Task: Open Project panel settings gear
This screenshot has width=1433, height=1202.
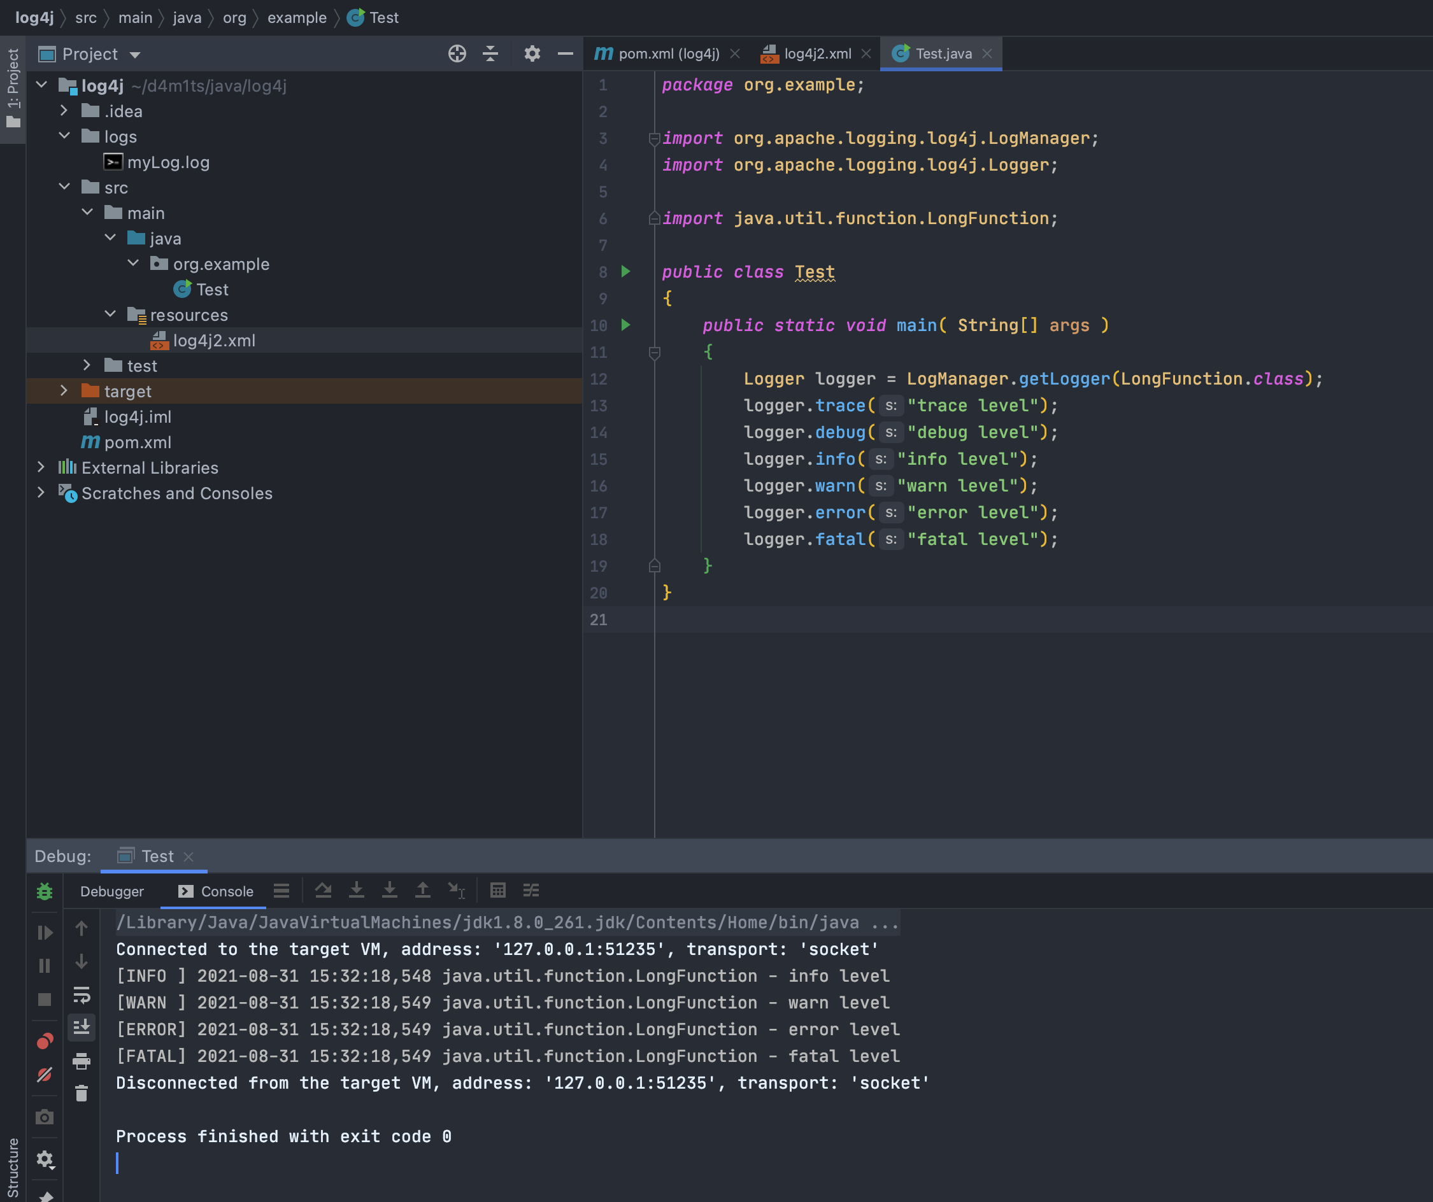Action: 532,53
